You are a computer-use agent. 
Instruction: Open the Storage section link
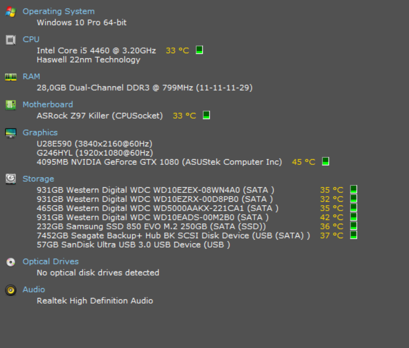[x=38, y=179]
